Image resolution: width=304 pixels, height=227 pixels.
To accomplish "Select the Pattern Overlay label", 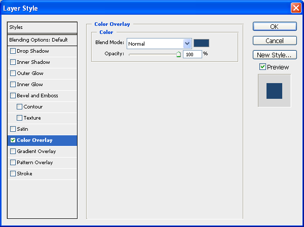I will (x=35, y=163).
